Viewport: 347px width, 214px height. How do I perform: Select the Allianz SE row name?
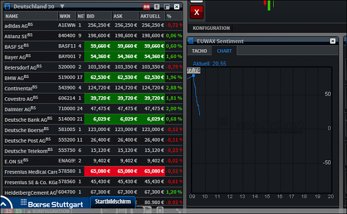pos(18,36)
